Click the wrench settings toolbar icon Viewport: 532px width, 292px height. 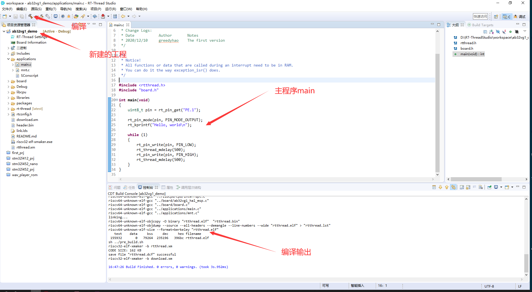pos(48,16)
